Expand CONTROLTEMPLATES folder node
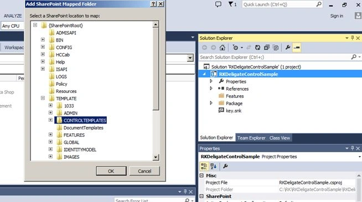The width and height of the screenshot is (362, 202). coord(50,120)
